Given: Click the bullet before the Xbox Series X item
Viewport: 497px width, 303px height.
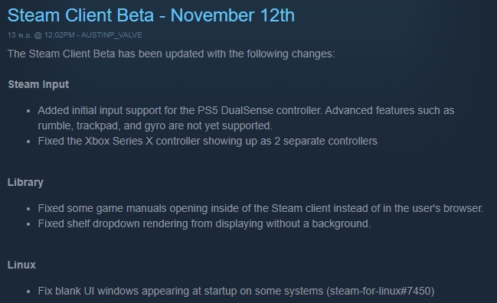Looking at the screenshot, I should 28,142.
